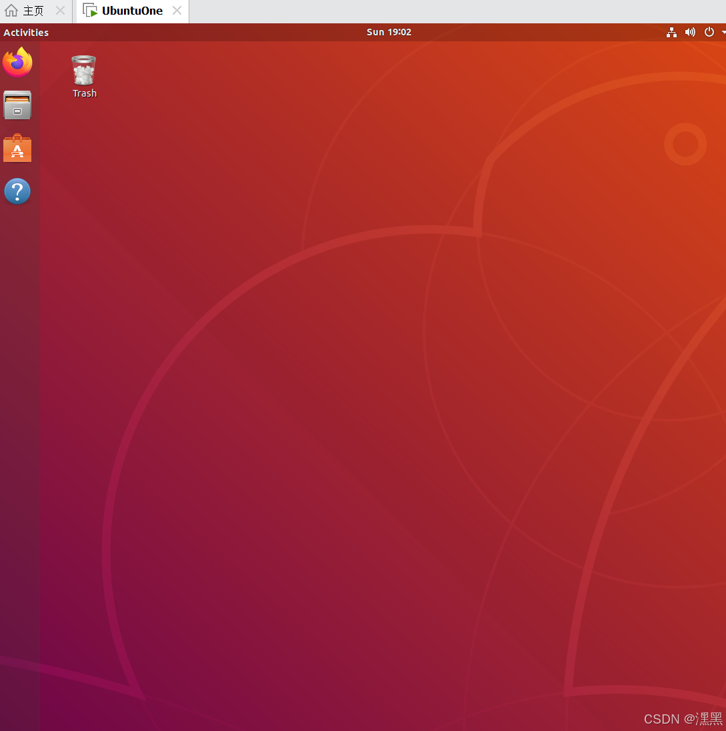Close the 主页 tab
726x731 pixels.
tap(60, 11)
